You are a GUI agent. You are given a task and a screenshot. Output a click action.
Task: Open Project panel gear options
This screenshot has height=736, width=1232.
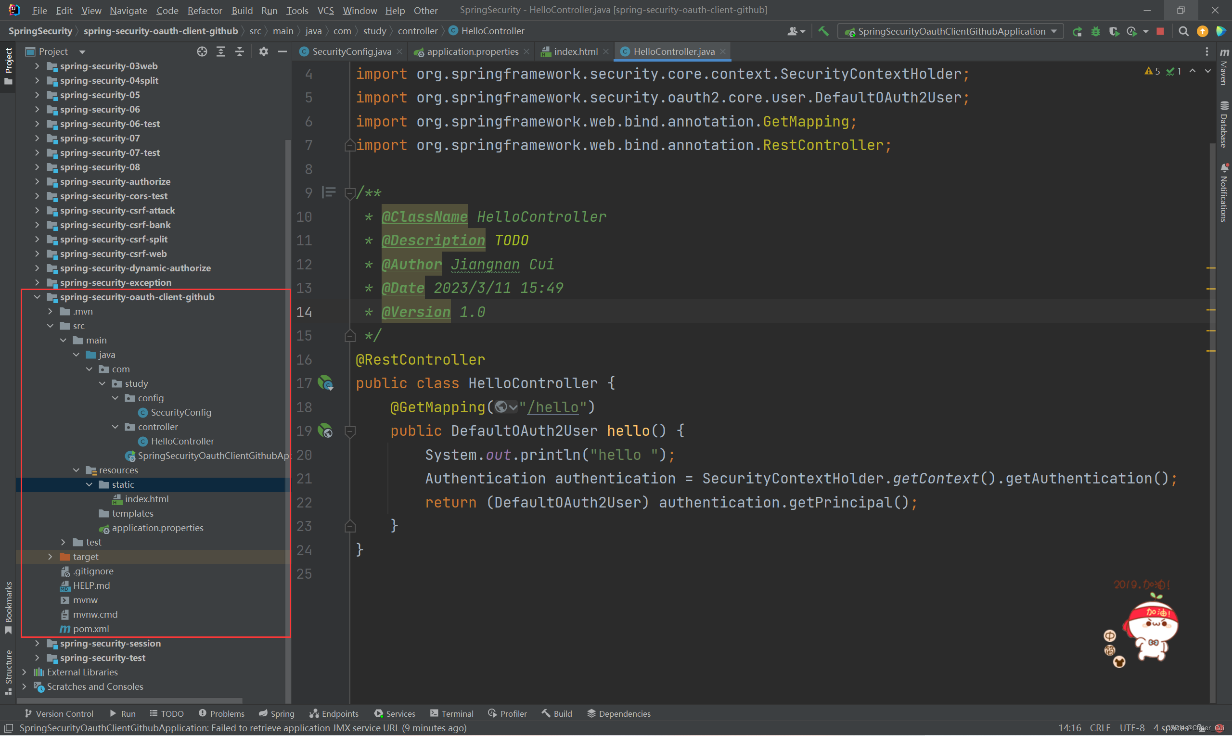coord(263,51)
